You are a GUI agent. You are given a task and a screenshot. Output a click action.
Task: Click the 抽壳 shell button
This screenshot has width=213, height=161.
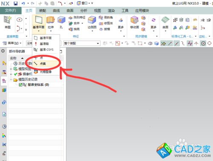point(74,29)
